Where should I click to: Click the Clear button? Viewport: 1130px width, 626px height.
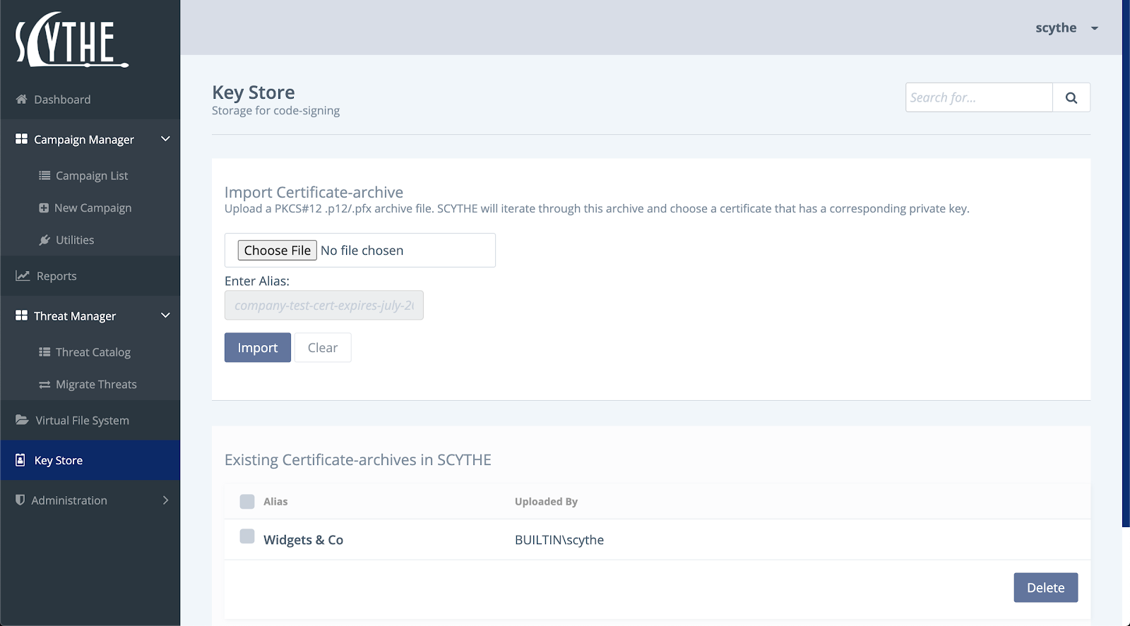pyautogui.click(x=323, y=347)
